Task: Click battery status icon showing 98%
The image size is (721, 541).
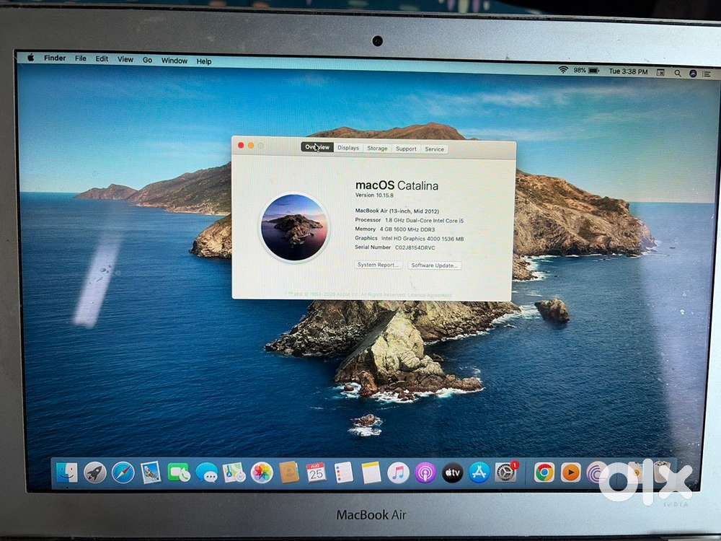Action: pyautogui.click(x=594, y=71)
